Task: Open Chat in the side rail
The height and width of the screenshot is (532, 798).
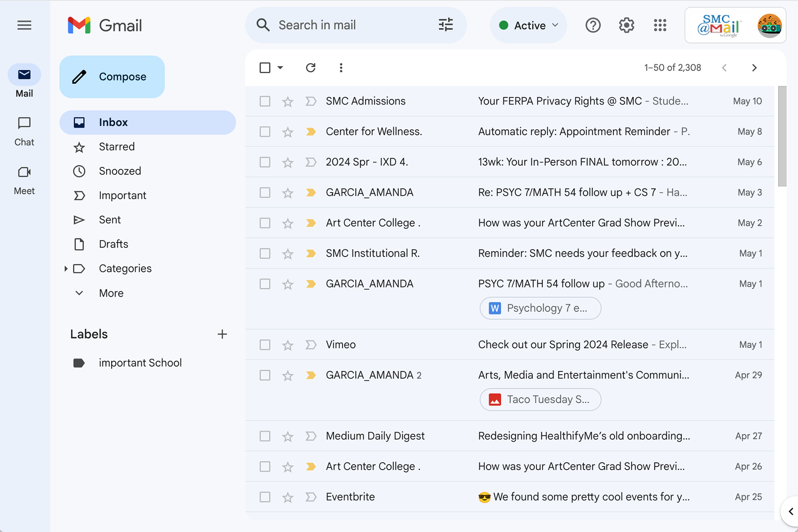Action: (24, 132)
